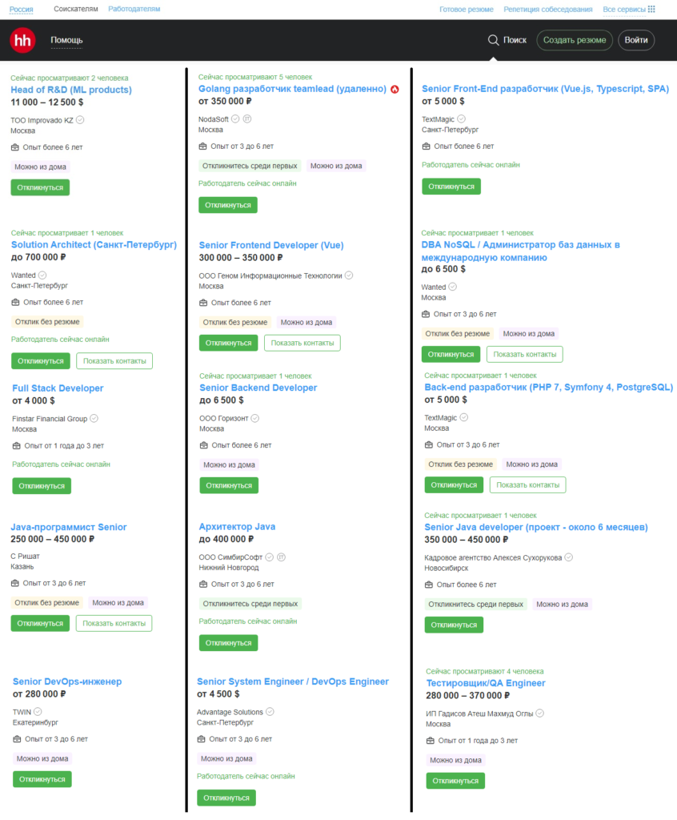
Task: Switch to the Работодателям tab
Action: tap(134, 9)
